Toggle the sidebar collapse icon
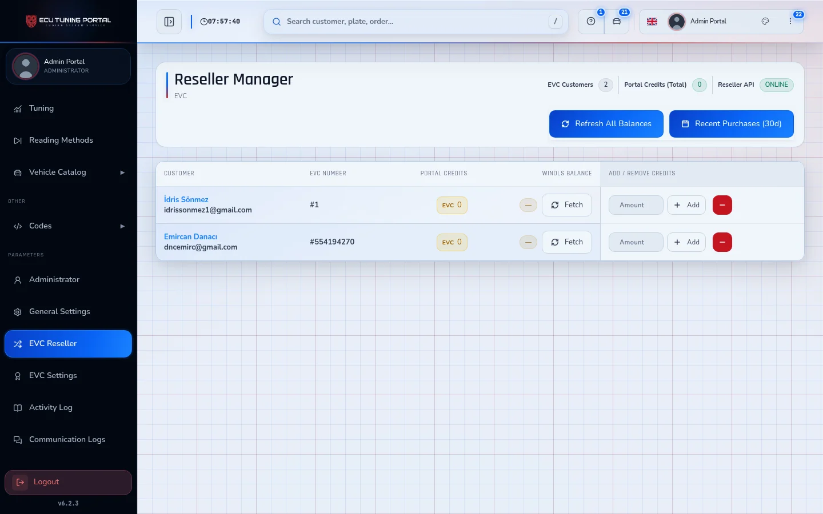Viewport: 823px width, 514px height. [169, 22]
